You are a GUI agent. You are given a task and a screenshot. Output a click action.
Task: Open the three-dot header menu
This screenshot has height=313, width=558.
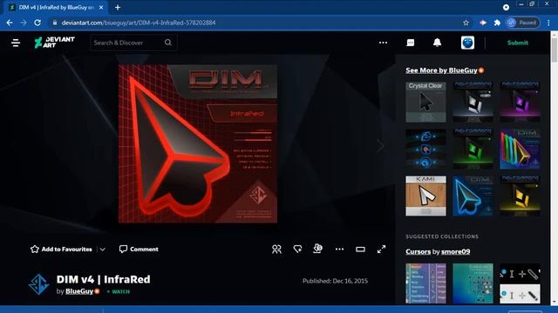383,43
